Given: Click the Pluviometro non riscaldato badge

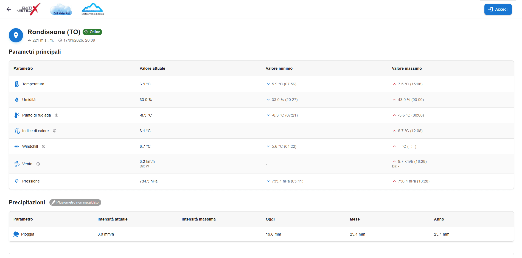Looking at the screenshot, I should point(75,202).
